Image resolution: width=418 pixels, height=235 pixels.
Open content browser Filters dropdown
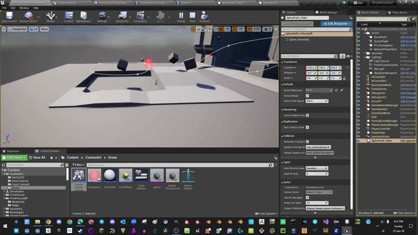[x=78, y=165]
